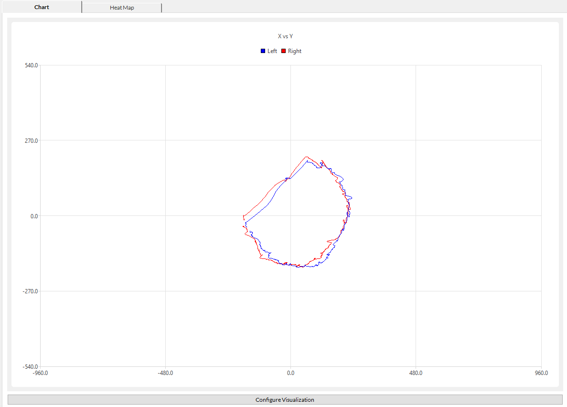This screenshot has width=567, height=407.
Task: Select the Chart tab
Action: coord(42,7)
